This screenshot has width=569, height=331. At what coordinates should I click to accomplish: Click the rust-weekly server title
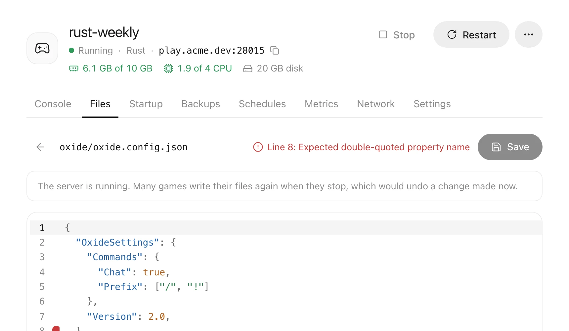click(104, 32)
